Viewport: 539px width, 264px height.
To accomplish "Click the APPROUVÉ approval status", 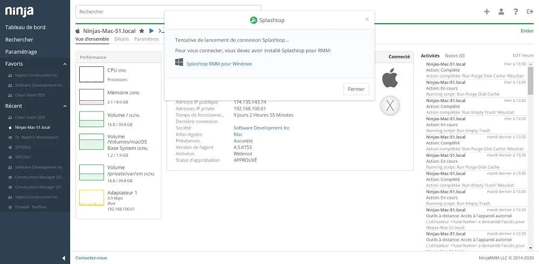I will click(245, 160).
